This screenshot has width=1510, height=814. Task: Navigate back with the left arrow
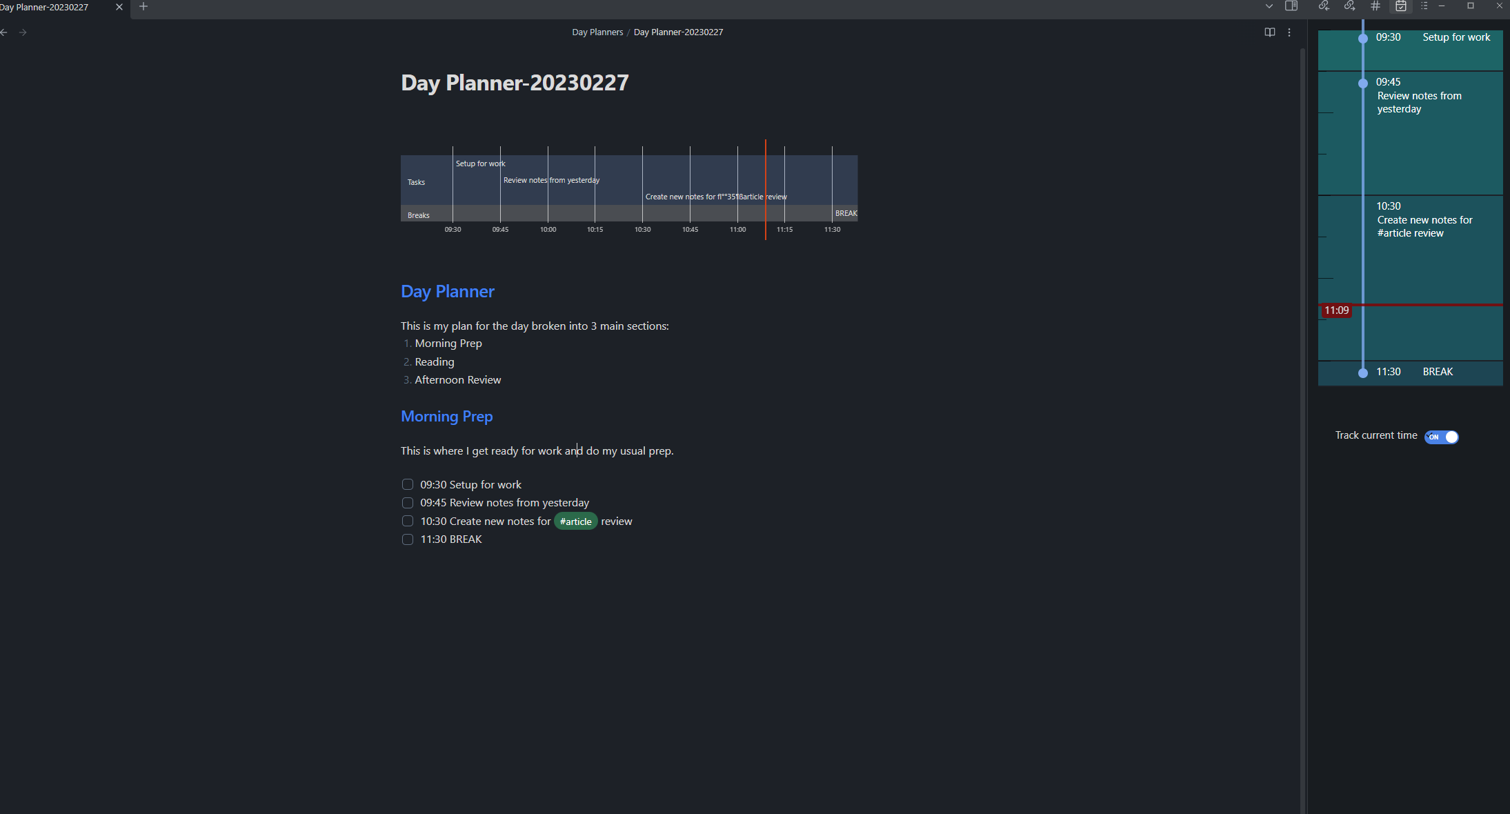coord(3,32)
